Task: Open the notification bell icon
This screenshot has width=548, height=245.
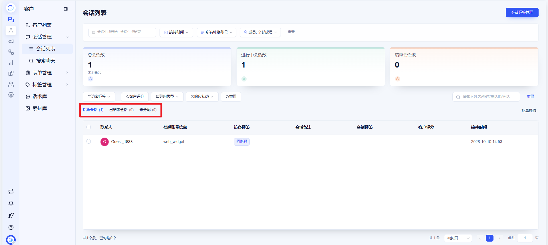Action: pyautogui.click(x=11, y=203)
